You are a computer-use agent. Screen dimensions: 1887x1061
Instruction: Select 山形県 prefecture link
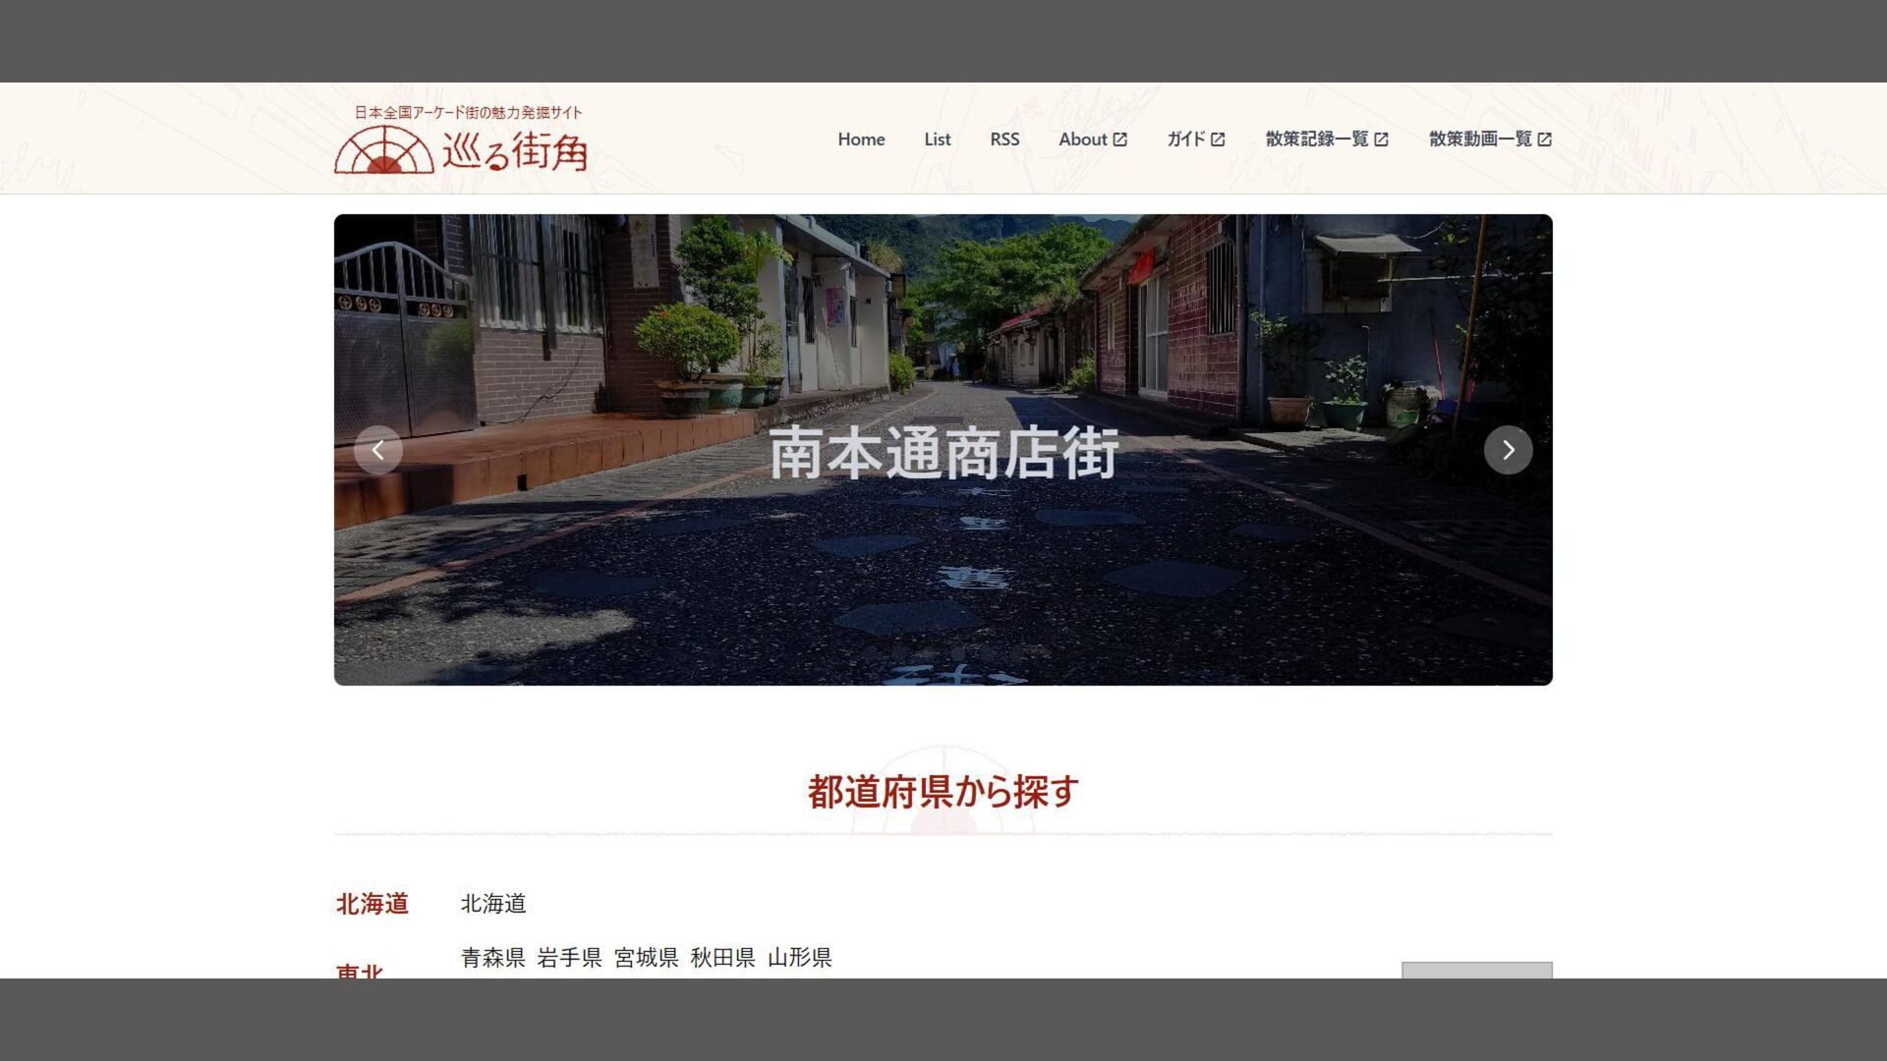(x=799, y=958)
